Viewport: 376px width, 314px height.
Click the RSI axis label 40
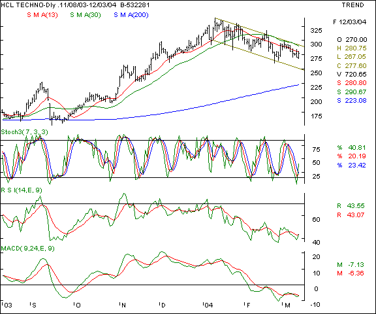click(317, 243)
